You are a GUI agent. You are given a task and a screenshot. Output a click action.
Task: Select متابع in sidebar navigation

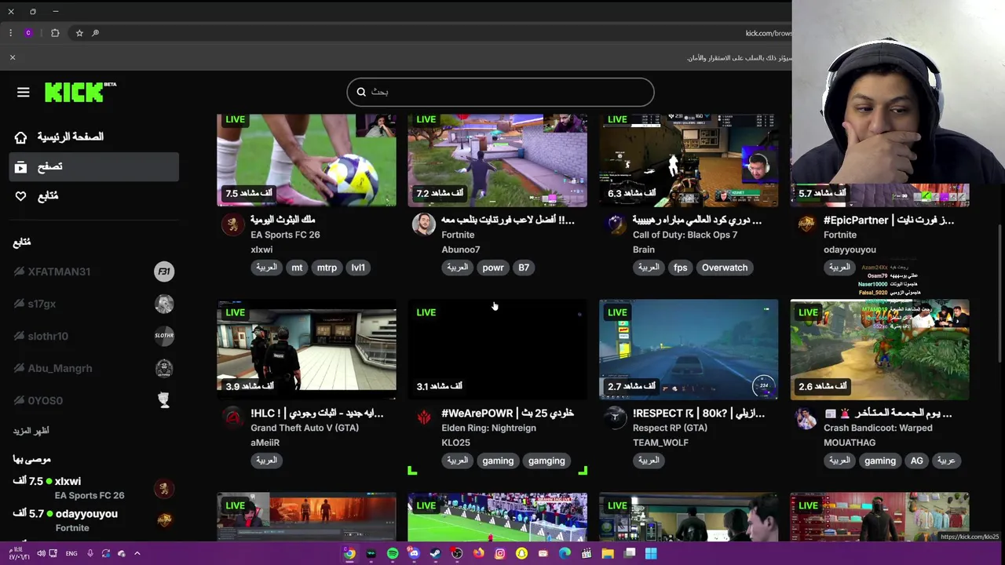(x=94, y=195)
